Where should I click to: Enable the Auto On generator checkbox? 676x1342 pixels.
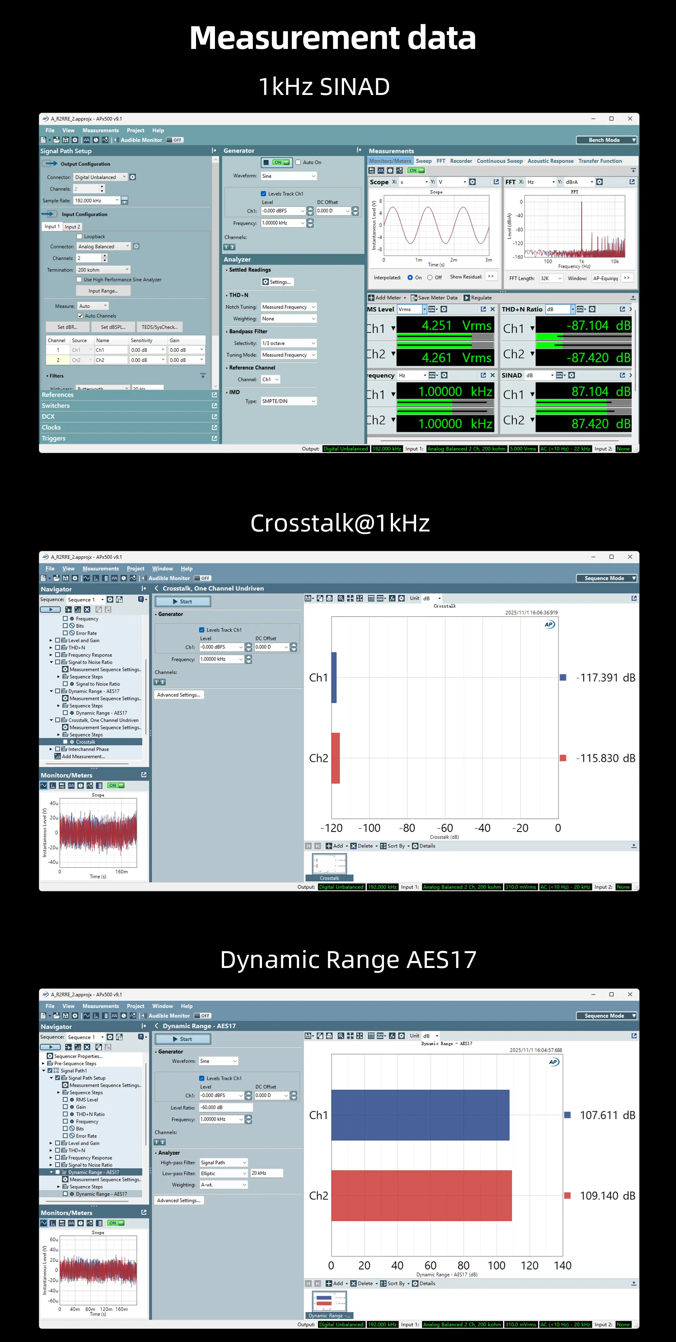pyautogui.click(x=298, y=163)
